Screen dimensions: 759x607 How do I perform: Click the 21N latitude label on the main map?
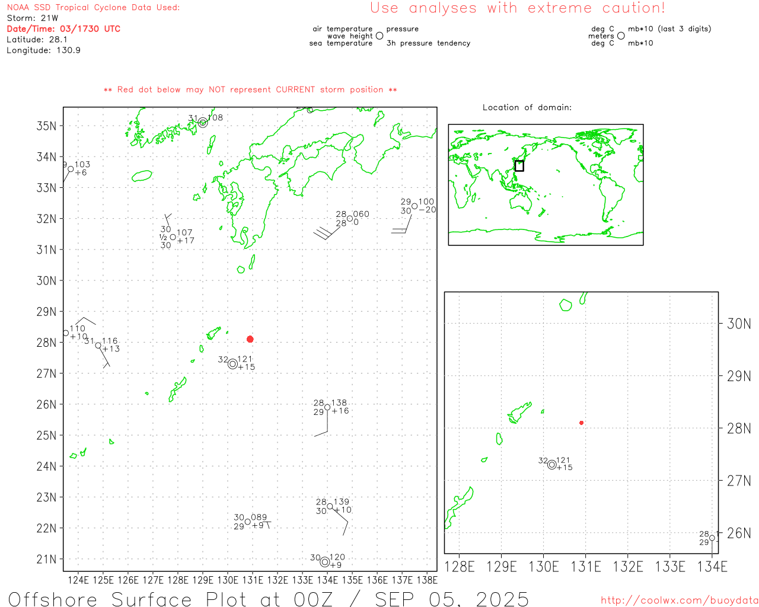point(47,559)
